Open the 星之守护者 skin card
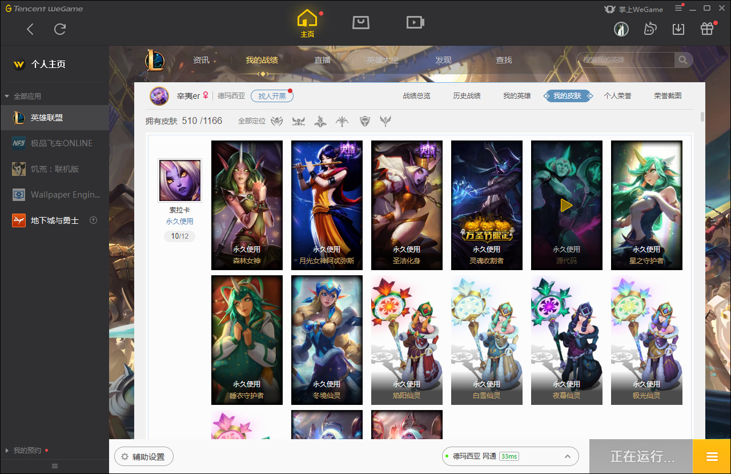Image resolution: width=731 pixels, height=474 pixels. [646, 205]
